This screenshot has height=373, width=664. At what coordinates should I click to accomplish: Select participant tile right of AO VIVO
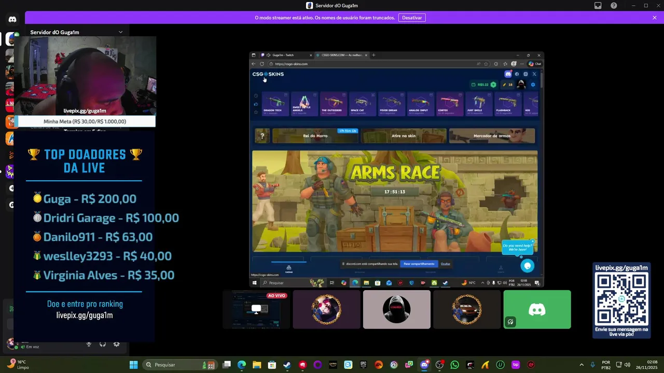click(x=326, y=309)
